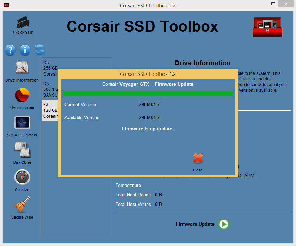Screen dimensions: 296x246
Task: Click the red toolbox image
Action: pyautogui.click(x=267, y=27)
